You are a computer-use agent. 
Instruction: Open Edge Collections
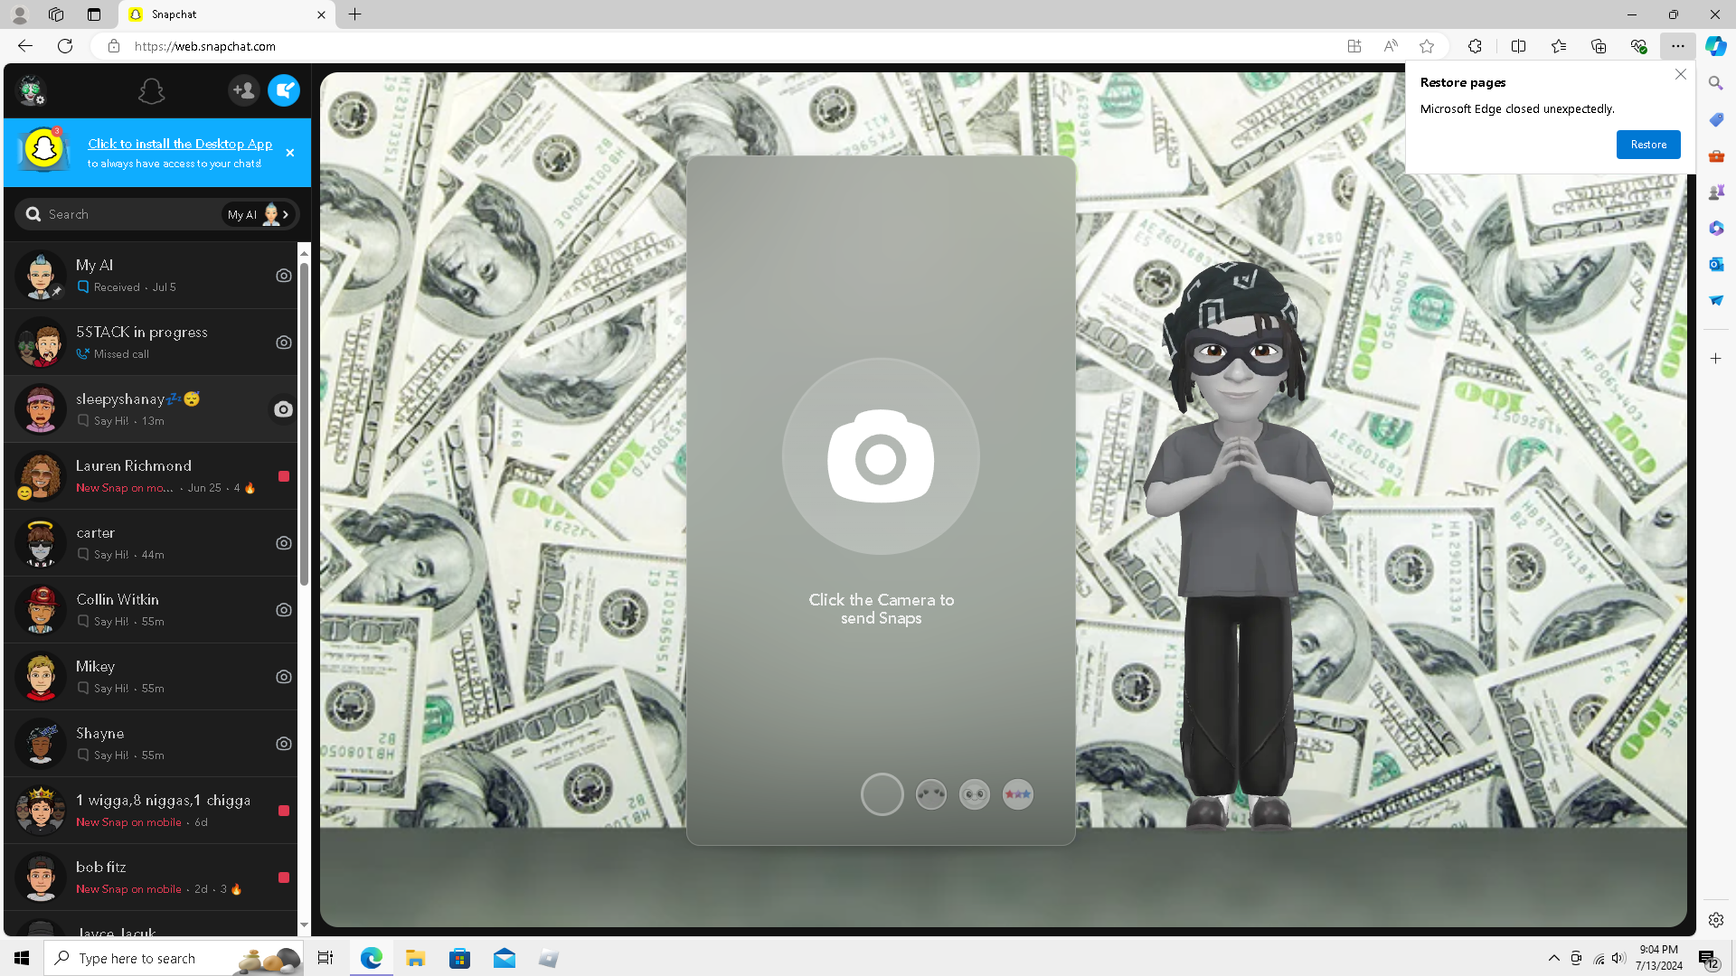[x=1599, y=46]
